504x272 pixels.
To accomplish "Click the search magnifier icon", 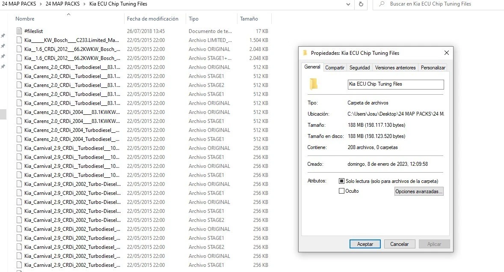I will tap(382, 4).
